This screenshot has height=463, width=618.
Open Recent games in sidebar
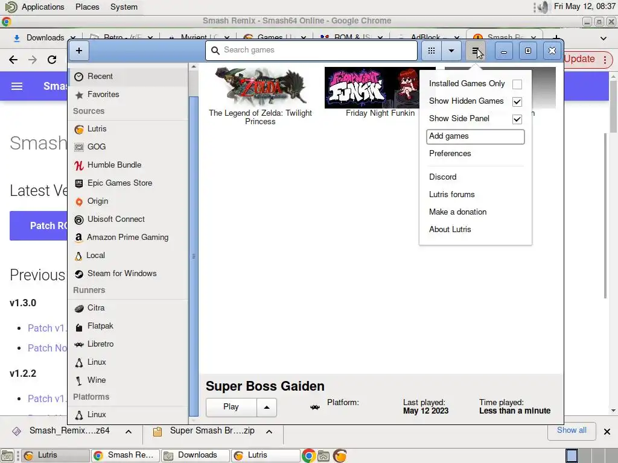tap(128, 77)
